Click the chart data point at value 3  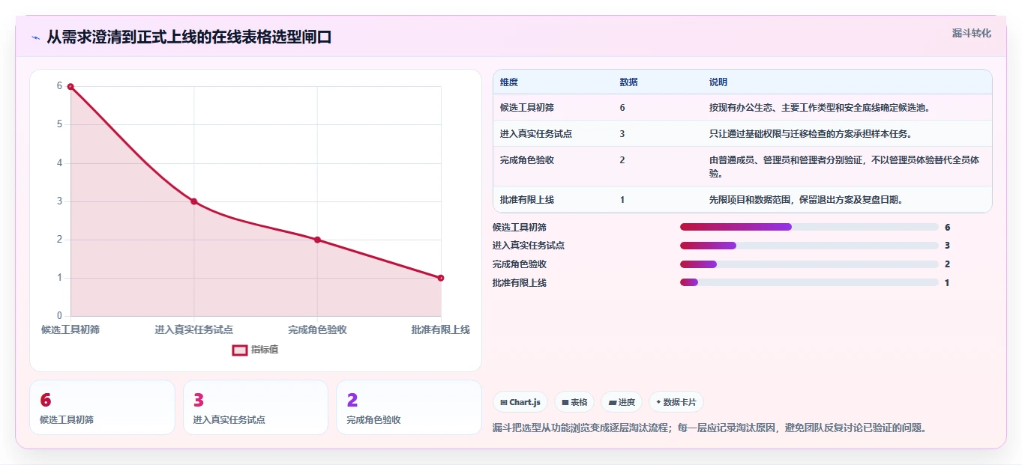(x=193, y=201)
